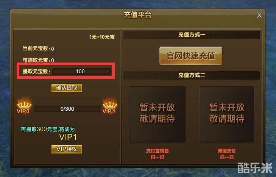
Task: Click the large yellow VIP1 text
Action: [68, 137]
